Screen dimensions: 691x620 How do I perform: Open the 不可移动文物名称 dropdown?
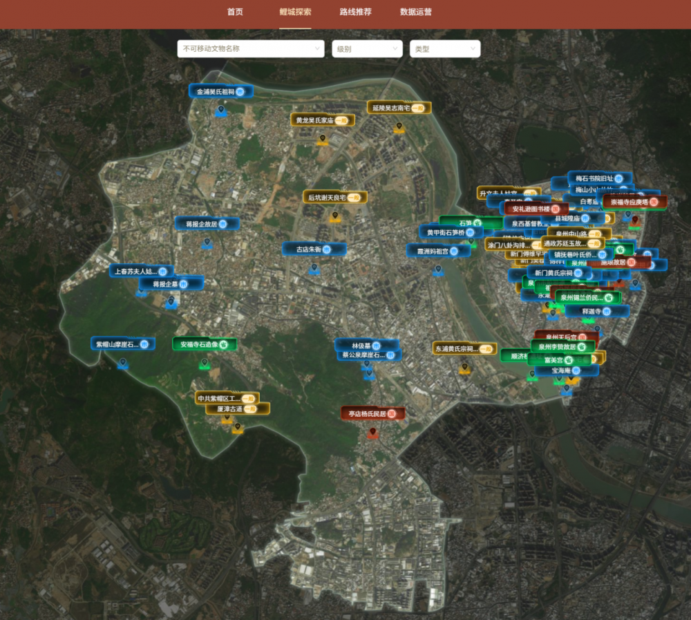(250, 48)
